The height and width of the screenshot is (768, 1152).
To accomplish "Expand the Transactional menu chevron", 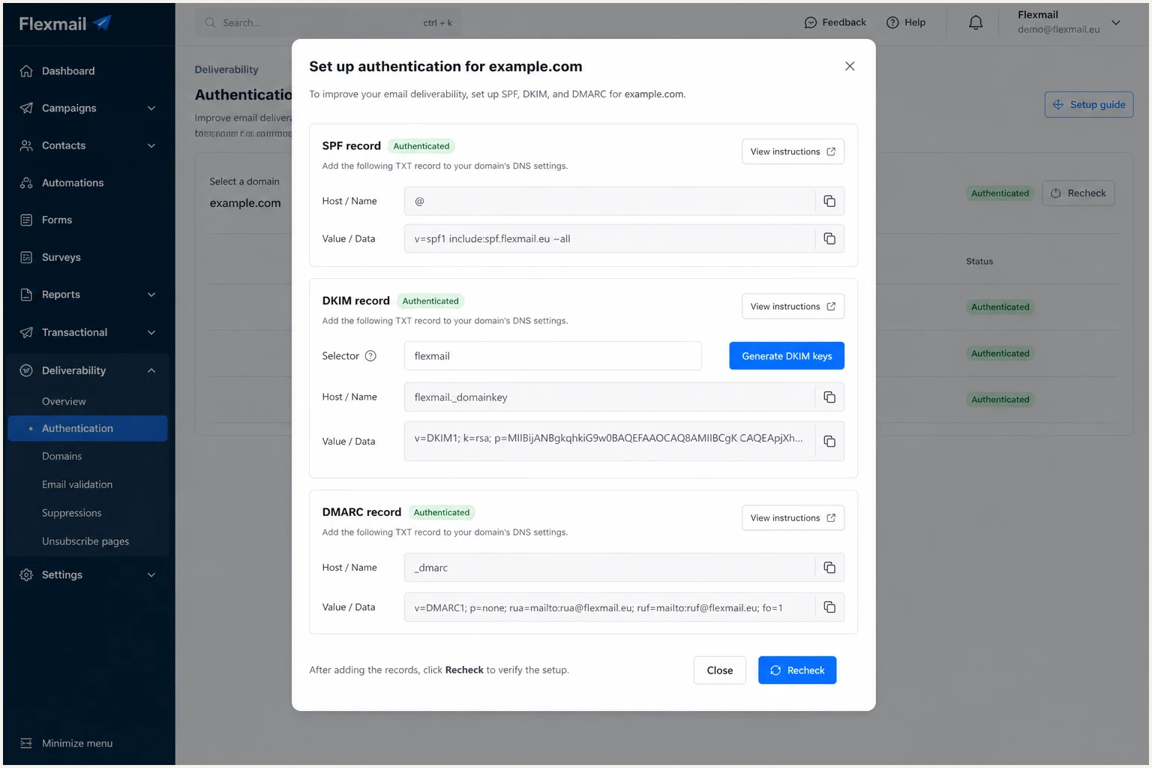I will click(x=151, y=332).
